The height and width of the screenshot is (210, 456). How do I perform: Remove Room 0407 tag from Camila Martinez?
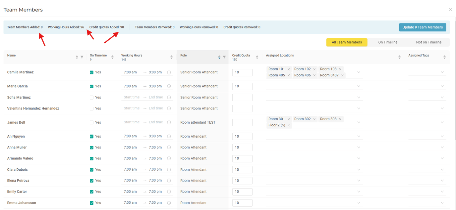click(342, 75)
